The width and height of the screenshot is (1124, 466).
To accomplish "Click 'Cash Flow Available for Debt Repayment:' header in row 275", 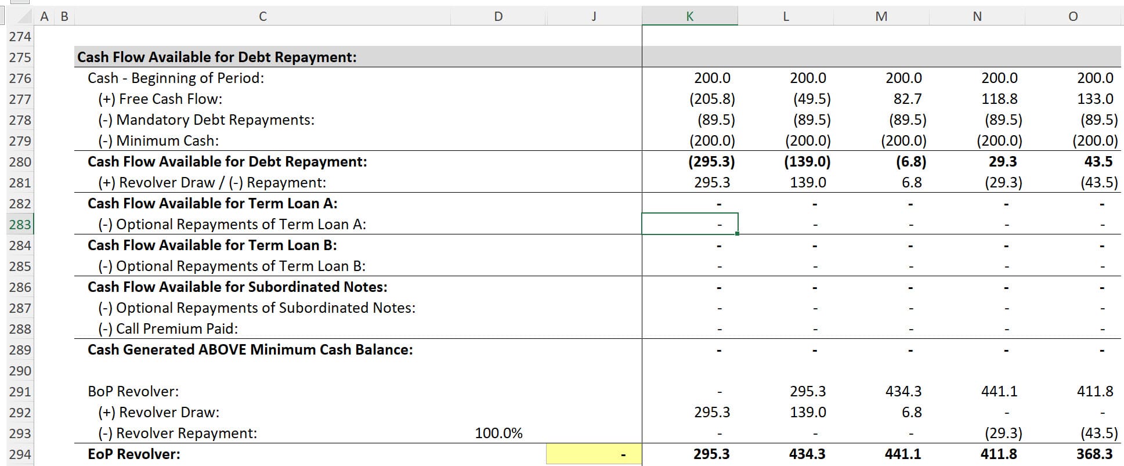I will 217,57.
